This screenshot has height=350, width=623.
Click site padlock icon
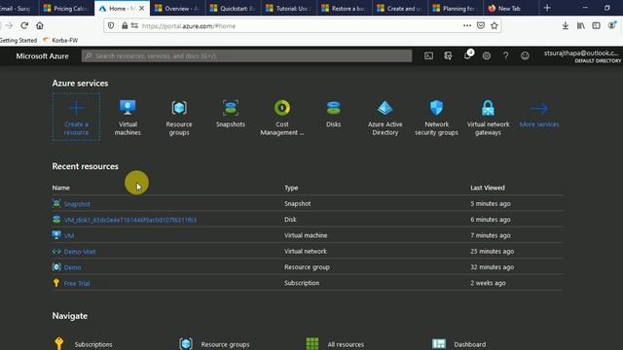(x=125, y=26)
